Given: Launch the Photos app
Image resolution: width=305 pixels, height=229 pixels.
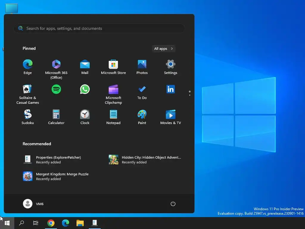Looking at the screenshot, I should [x=142, y=67].
